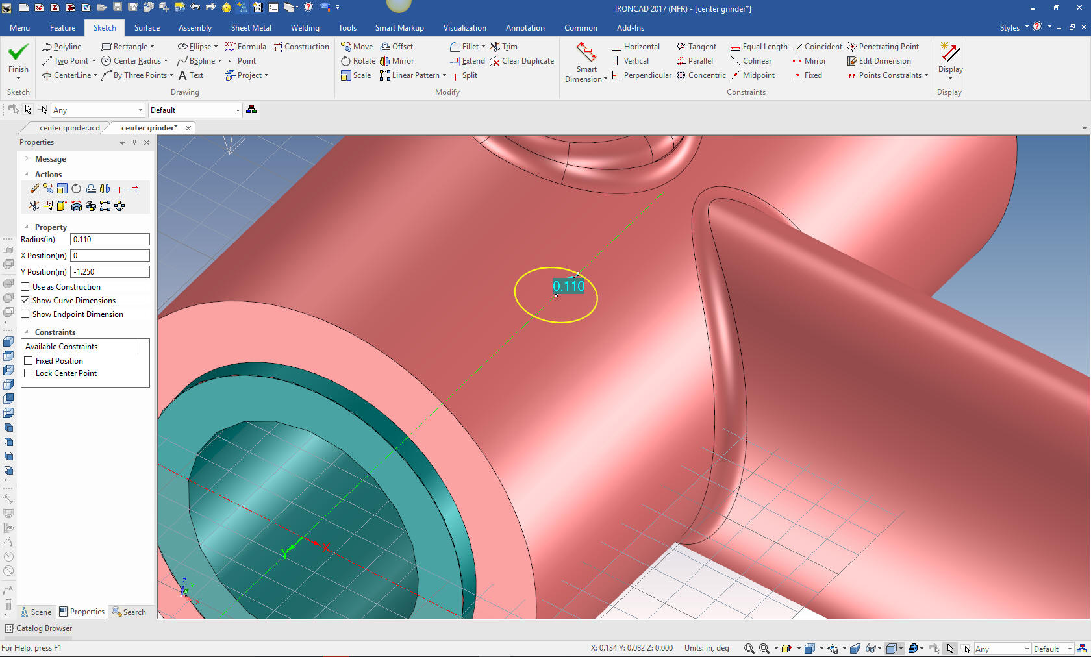The width and height of the screenshot is (1091, 657).
Task: Open the Menu tab
Action: [x=19, y=28]
